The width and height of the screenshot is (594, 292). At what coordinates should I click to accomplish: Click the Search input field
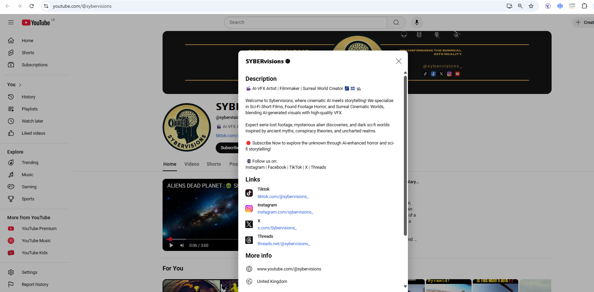306,22
